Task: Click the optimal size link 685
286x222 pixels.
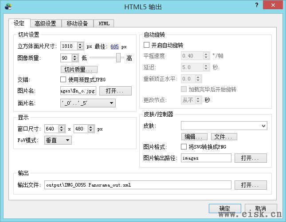Action: pos(114,46)
